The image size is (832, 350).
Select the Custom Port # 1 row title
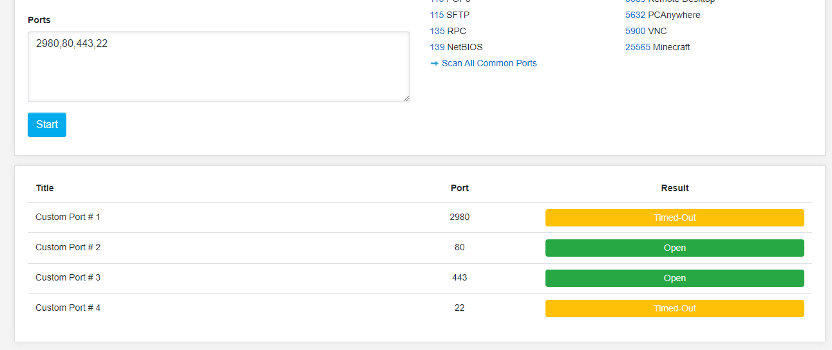coord(68,217)
